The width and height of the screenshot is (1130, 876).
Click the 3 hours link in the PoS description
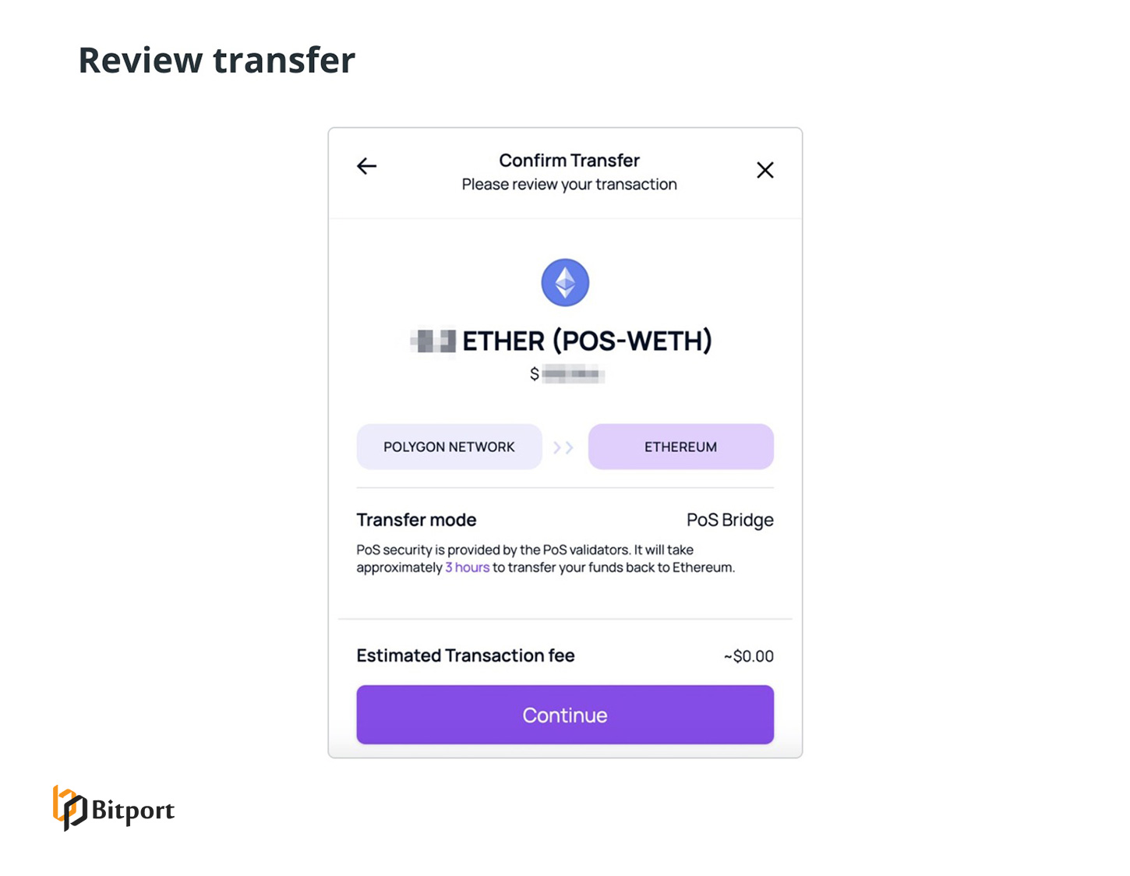click(x=467, y=567)
